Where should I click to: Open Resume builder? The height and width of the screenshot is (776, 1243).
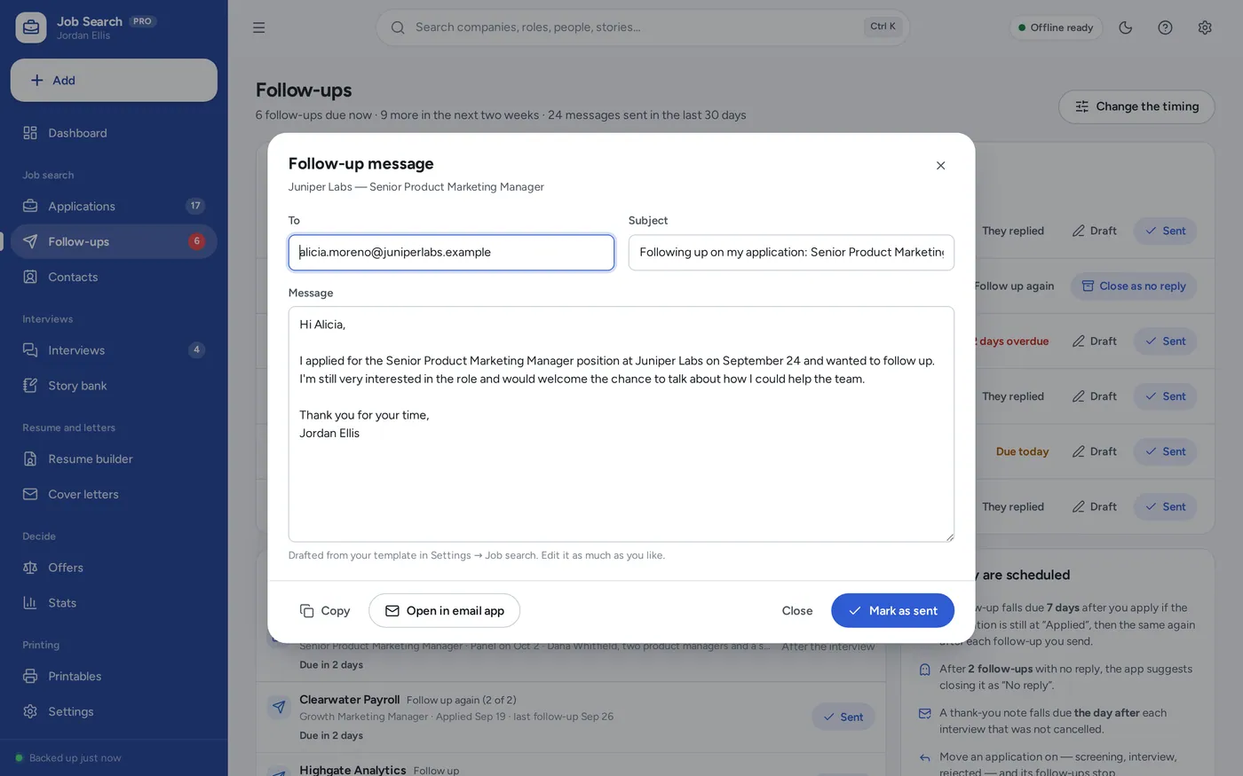point(114,459)
